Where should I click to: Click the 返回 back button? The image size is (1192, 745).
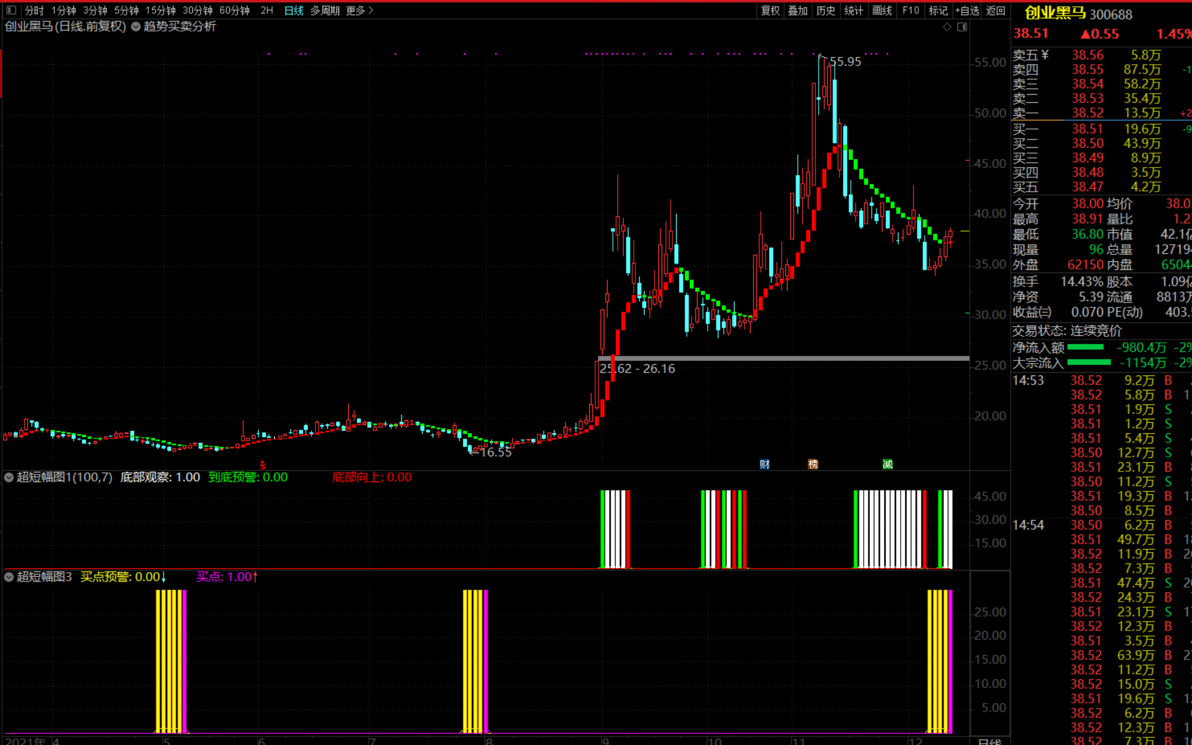point(995,10)
